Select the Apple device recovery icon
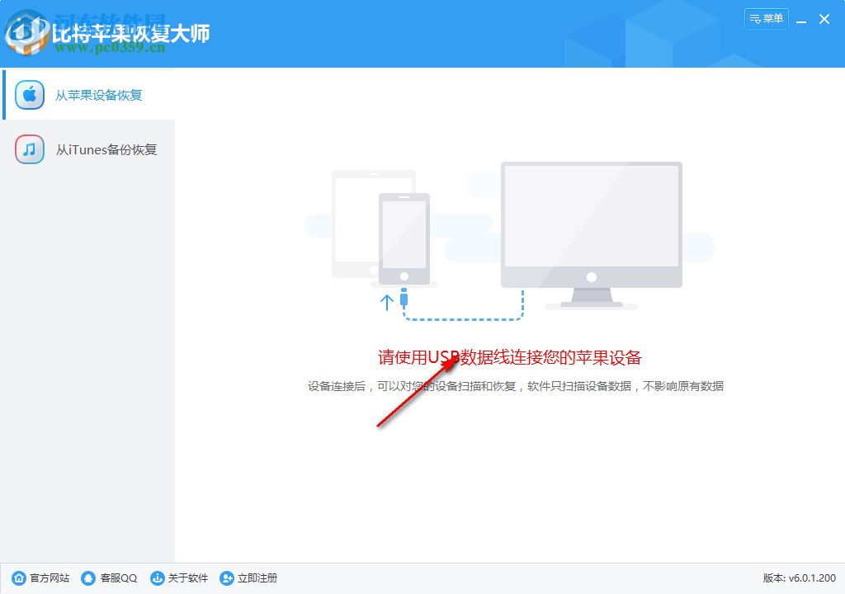The height and width of the screenshot is (594, 845). click(x=30, y=95)
